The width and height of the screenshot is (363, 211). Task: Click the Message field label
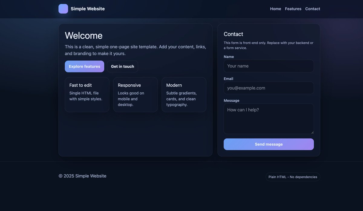point(231,101)
